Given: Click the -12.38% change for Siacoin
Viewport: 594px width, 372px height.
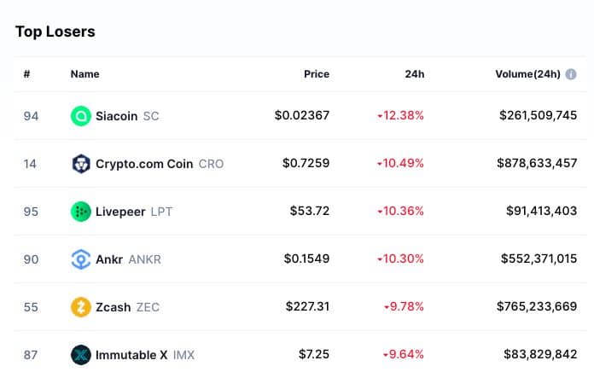Looking at the screenshot, I should click(x=400, y=116).
